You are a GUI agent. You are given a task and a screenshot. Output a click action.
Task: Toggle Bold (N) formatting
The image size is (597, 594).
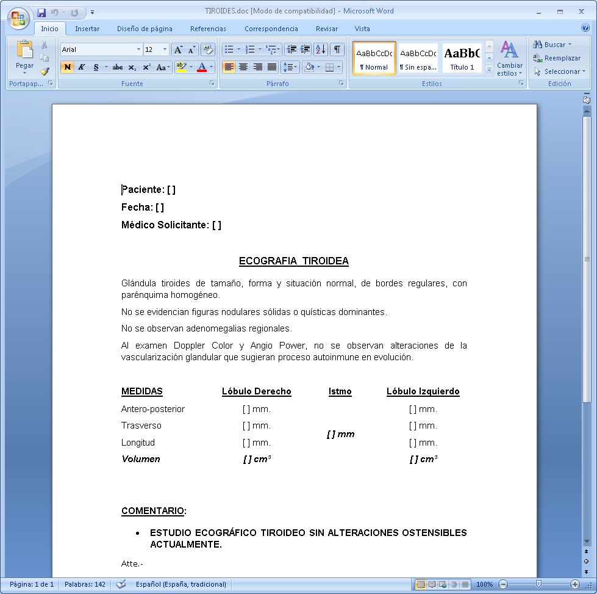pos(67,67)
